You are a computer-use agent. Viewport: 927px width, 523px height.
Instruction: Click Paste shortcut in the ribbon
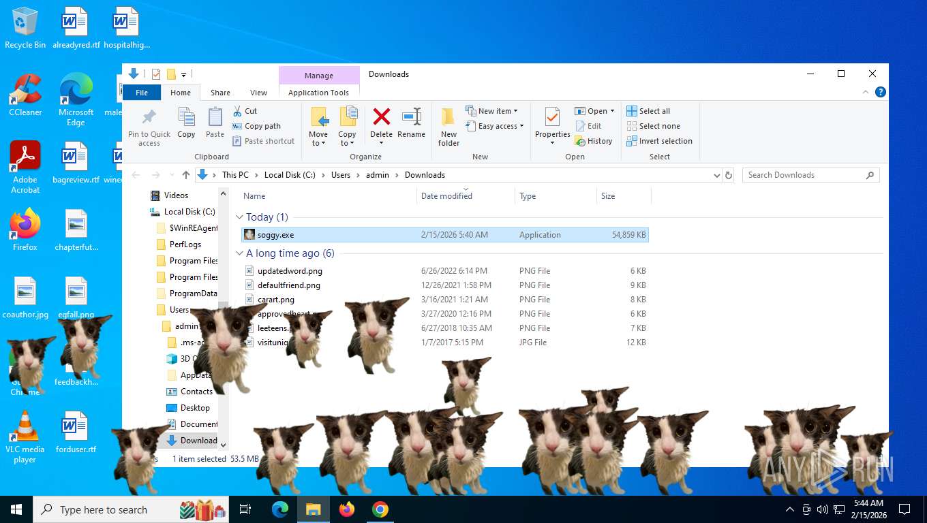(x=264, y=141)
